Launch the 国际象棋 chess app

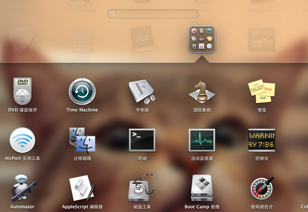click(x=202, y=91)
